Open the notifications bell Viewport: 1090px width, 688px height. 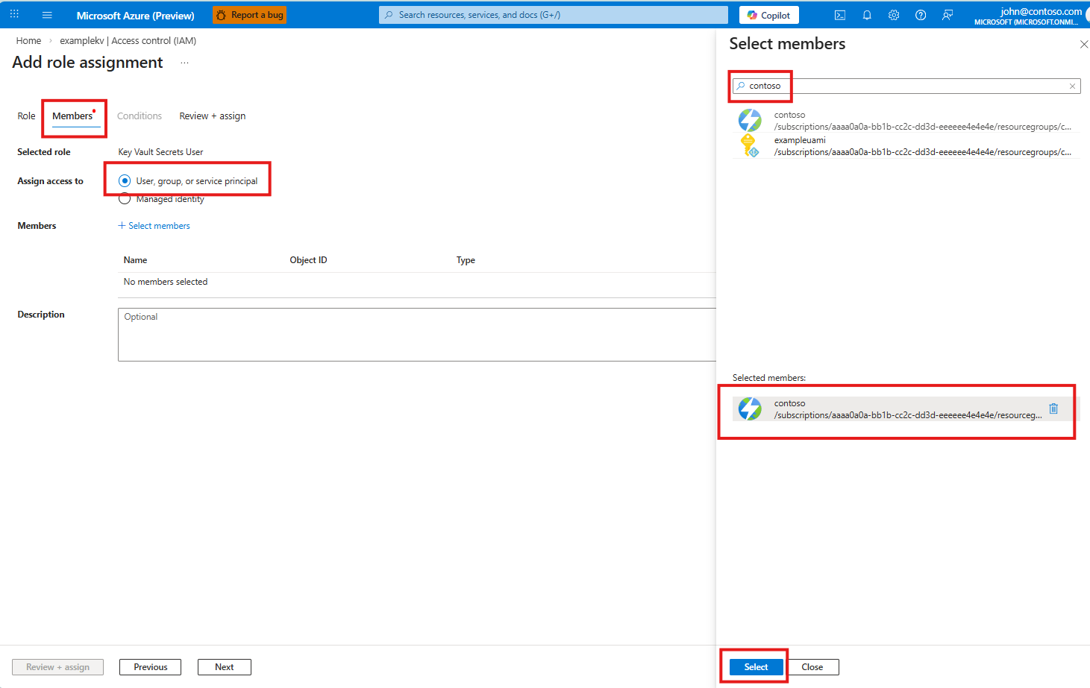867,15
